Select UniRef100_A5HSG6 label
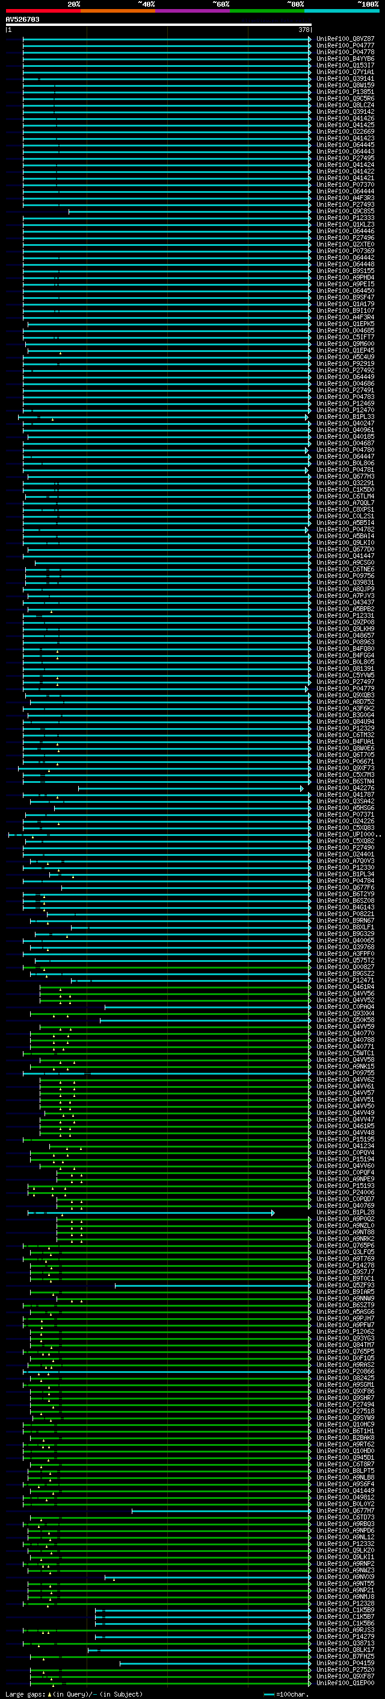This screenshot has height=1699, width=385. click(345, 808)
